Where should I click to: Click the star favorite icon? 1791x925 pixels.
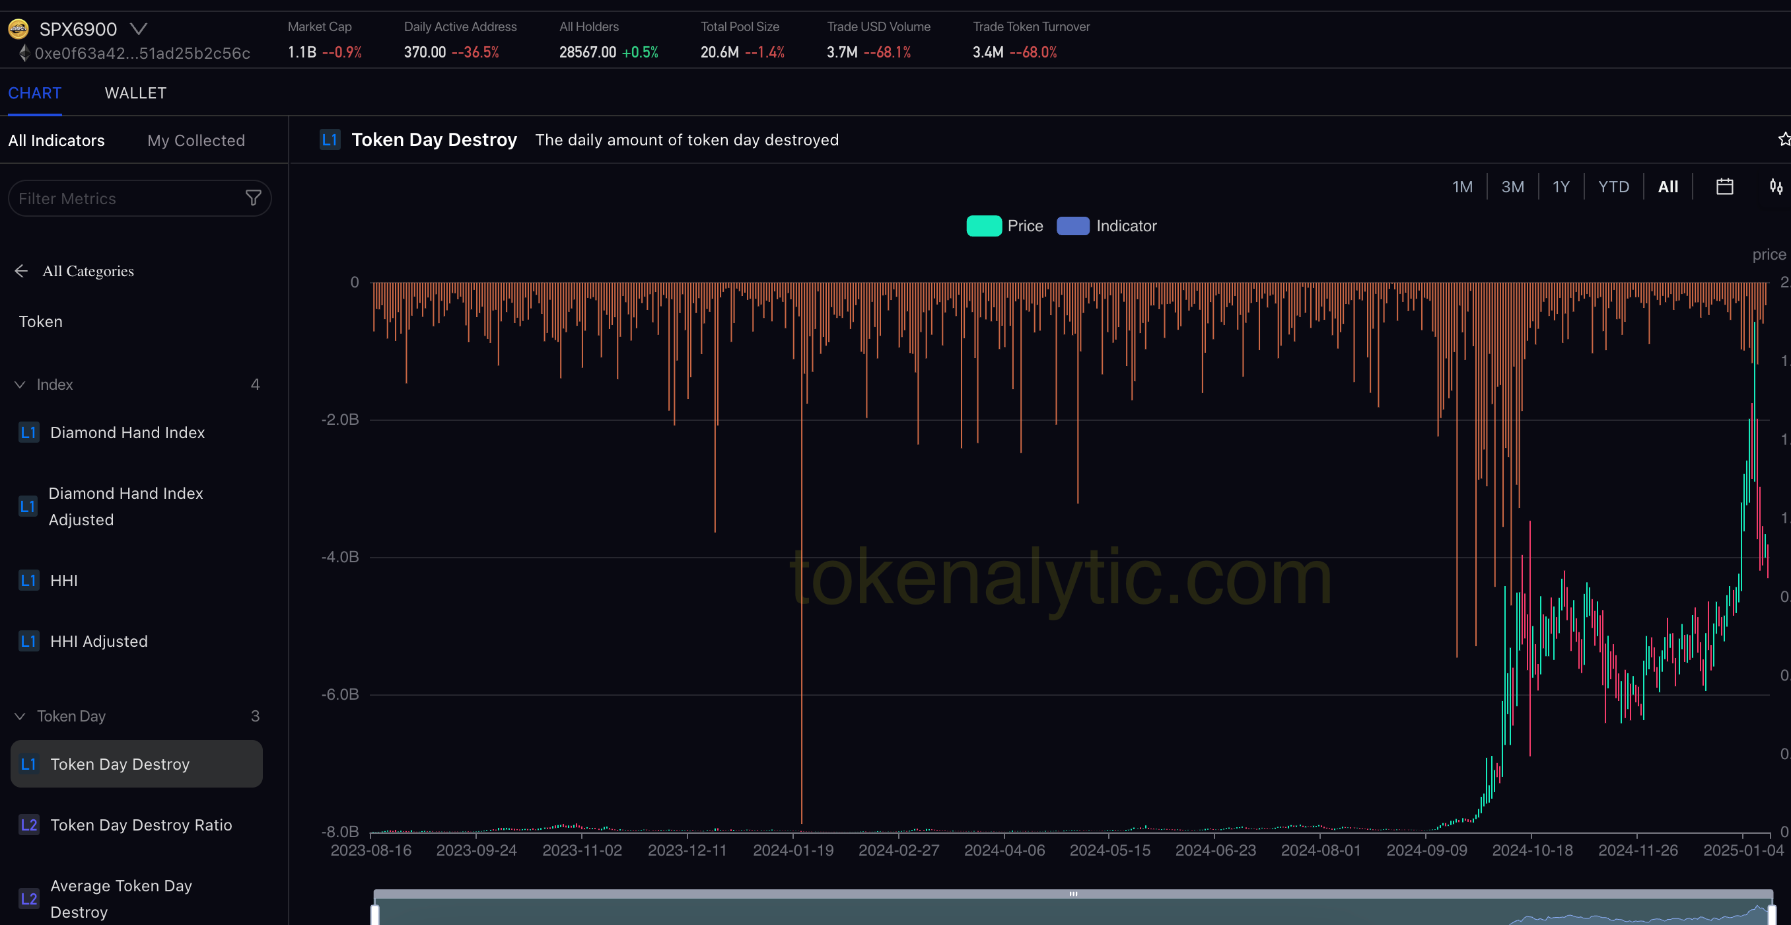click(1783, 139)
